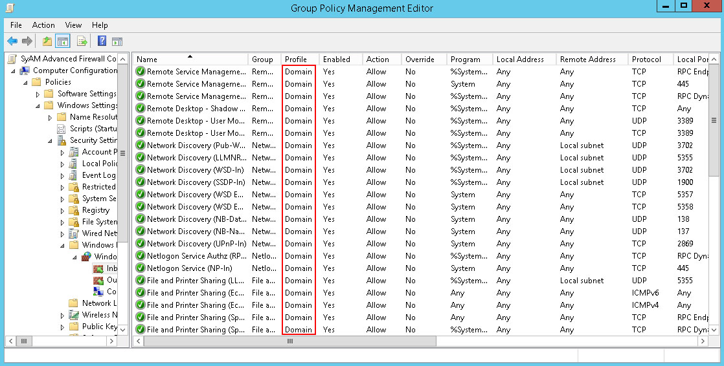Sort rules by the Enabled column header
Viewport: 724px width, 366px height.
click(336, 59)
